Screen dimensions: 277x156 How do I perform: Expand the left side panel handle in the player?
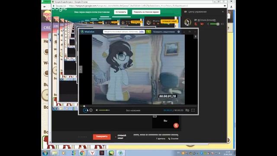[81, 69]
